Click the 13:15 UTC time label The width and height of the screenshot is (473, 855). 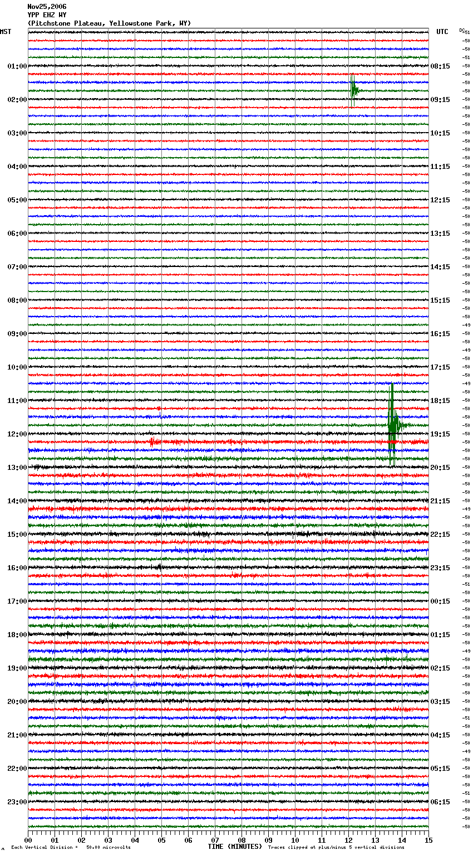(x=440, y=234)
